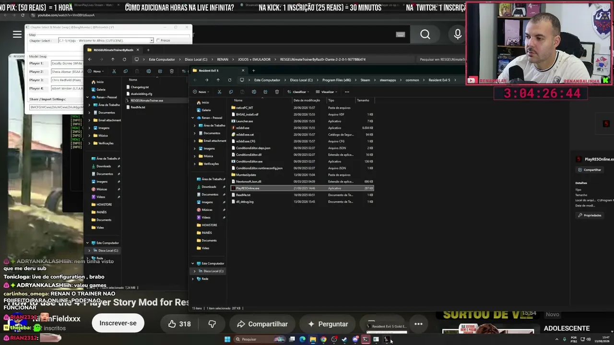Open the more options ellipsis in explorer toolbar
This screenshot has height=345, width=614.
point(347,92)
